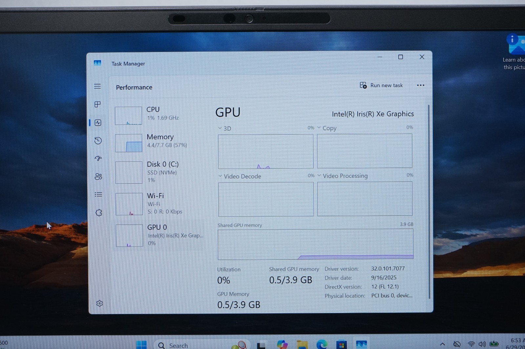Show hidden icons with the tray chevron
This screenshot has height=349, width=525.
443,344
